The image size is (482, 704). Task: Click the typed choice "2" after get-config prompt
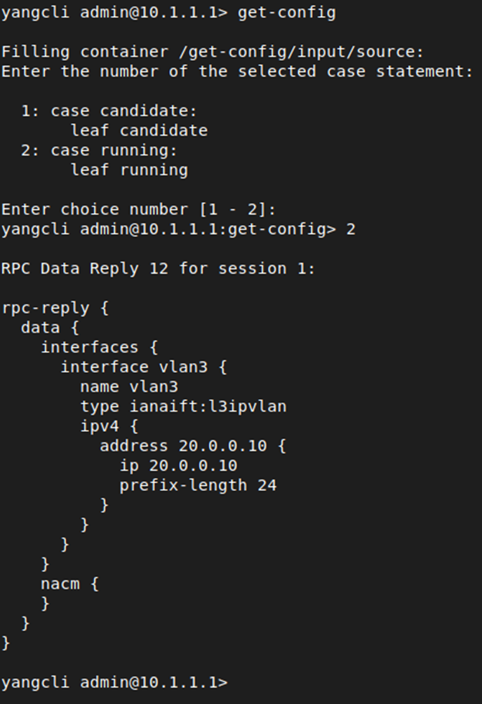click(x=351, y=229)
